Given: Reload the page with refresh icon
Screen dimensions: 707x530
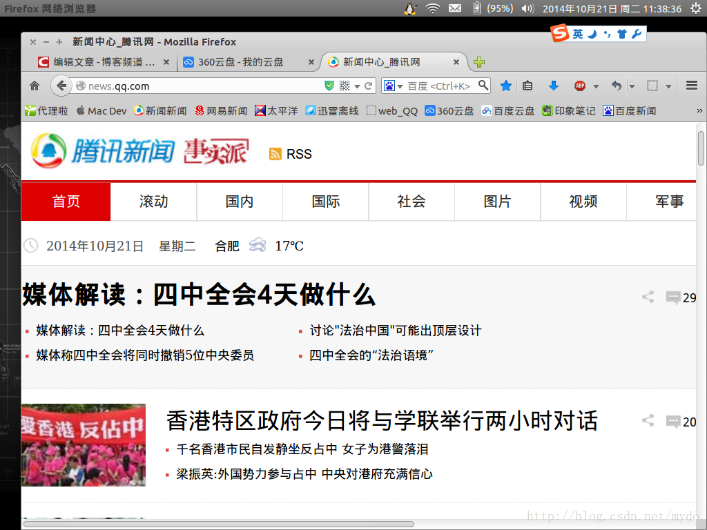Looking at the screenshot, I should pyautogui.click(x=369, y=86).
